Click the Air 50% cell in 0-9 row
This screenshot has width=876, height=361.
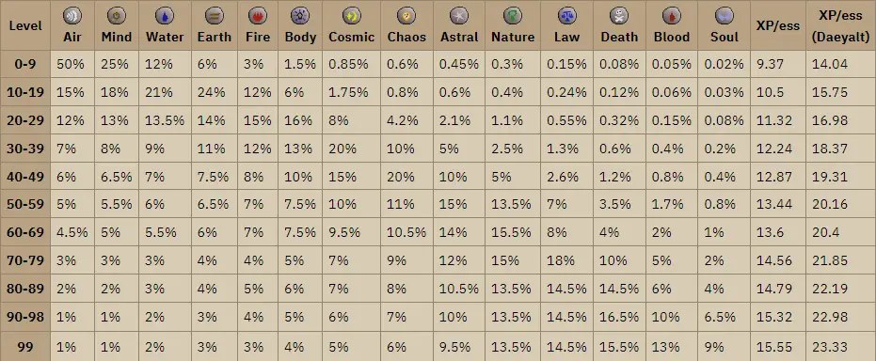click(72, 64)
